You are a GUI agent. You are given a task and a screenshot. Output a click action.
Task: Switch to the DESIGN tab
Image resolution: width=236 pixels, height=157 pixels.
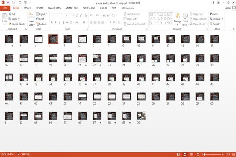(39, 8)
